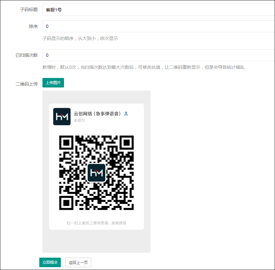The width and height of the screenshot is (275, 270).
Task: Click the 已扫描次数 field label
Action: pos(27,55)
